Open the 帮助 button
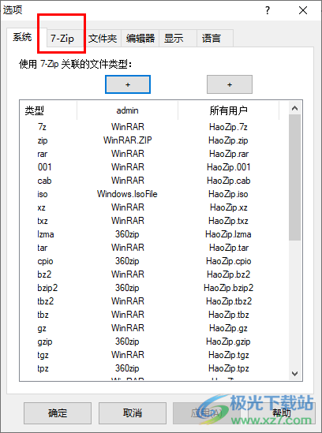Screen dimensions: 322x433 [282, 413]
